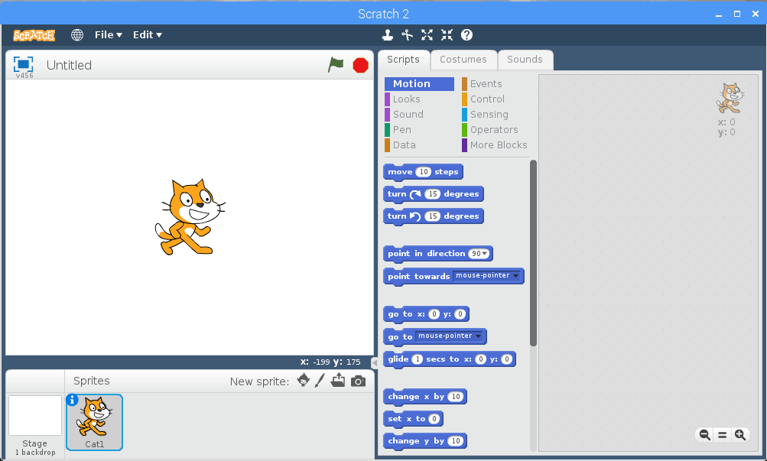
Task: Open the File menu
Action: point(108,34)
